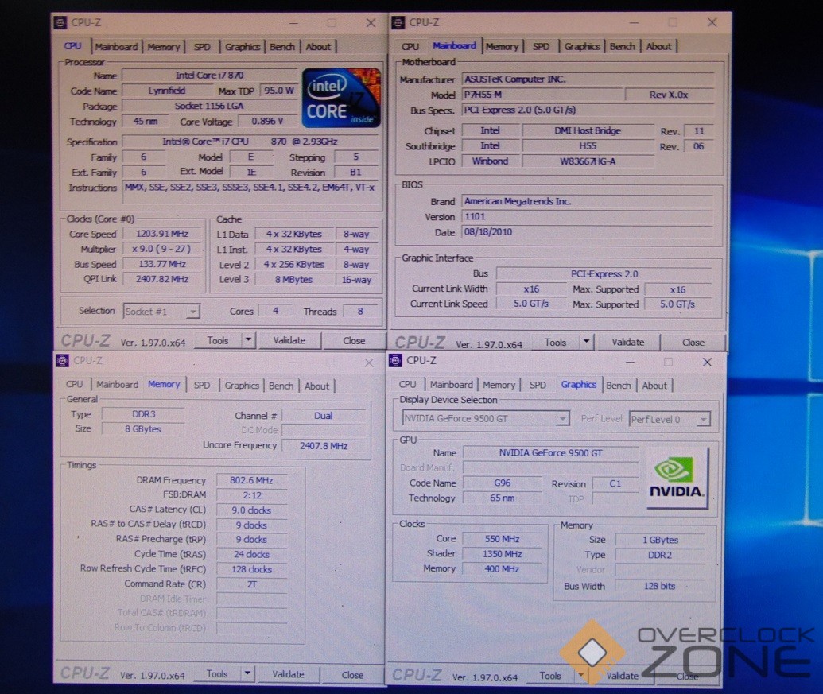
Task: Open the About tab in the GPU window
Action: [654, 386]
